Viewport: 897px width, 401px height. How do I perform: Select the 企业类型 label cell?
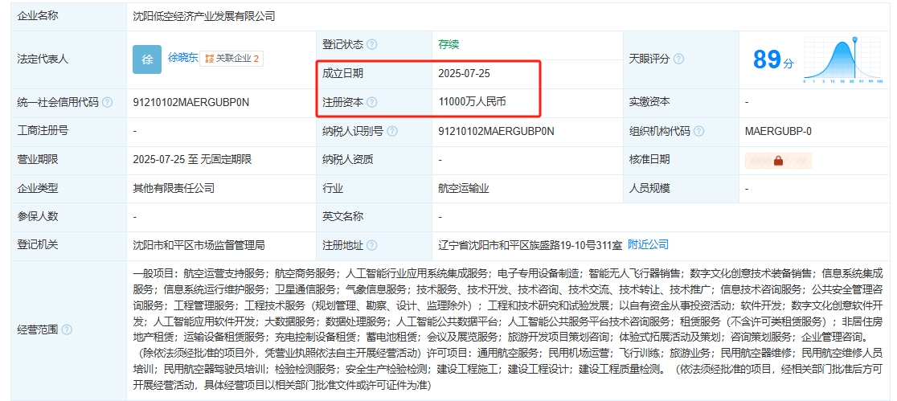(x=68, y=188)
